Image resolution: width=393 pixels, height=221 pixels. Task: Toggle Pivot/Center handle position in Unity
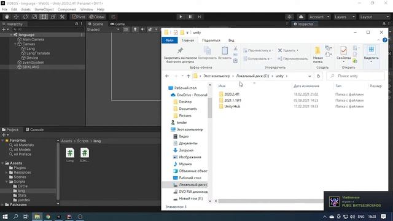tap(79, 17)
